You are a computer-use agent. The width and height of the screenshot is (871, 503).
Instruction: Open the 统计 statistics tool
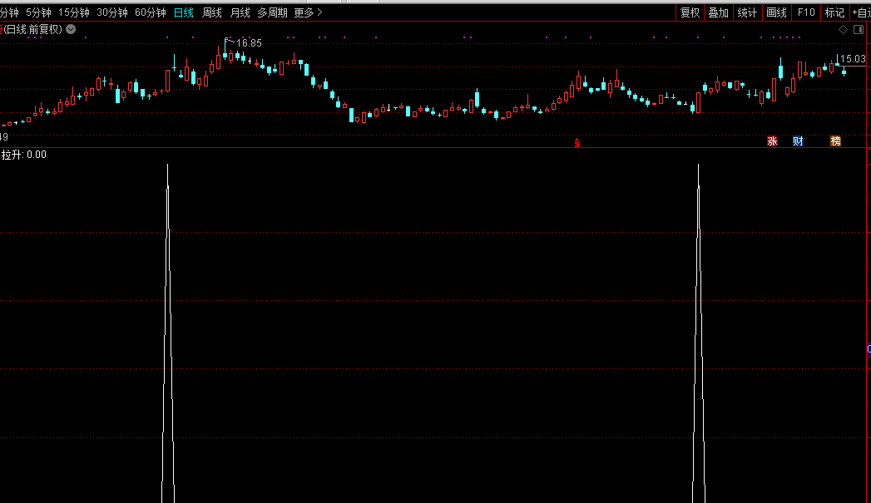747,12
